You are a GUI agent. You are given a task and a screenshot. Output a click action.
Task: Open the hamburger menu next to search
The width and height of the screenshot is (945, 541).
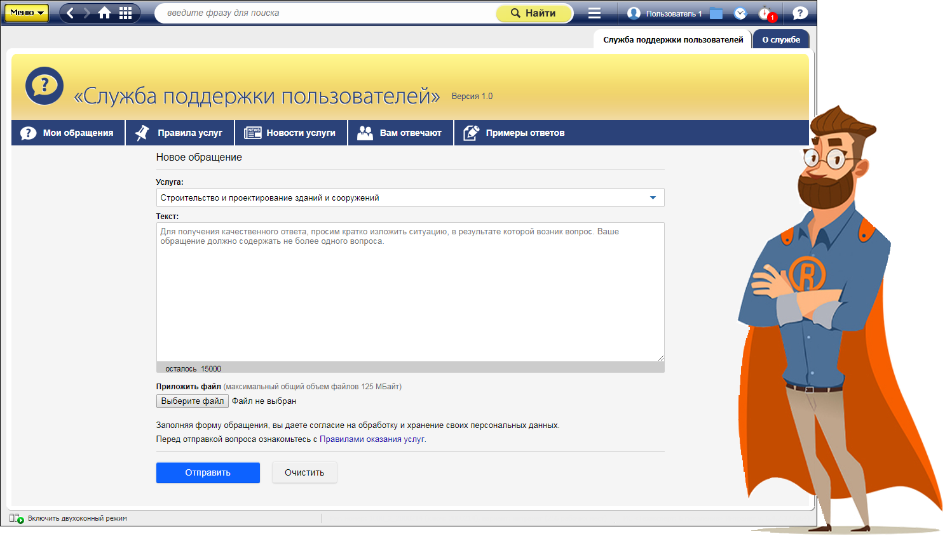point(594,13)
